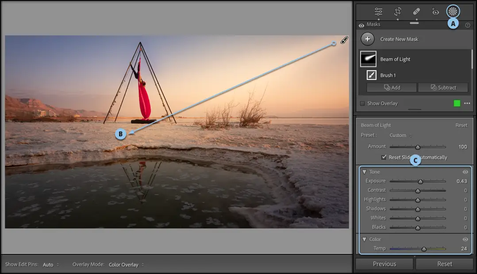Select the Healing bandage tool
The image size is (477, 274).
pos(416,12)
